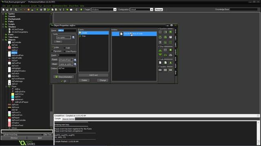The width and height of the screenshot is (261, 146).
Task: Click the Knowledge Base search field
Action: click(243, 9)
